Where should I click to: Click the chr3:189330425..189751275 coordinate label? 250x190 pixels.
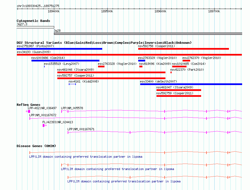[x=38, y=6]
